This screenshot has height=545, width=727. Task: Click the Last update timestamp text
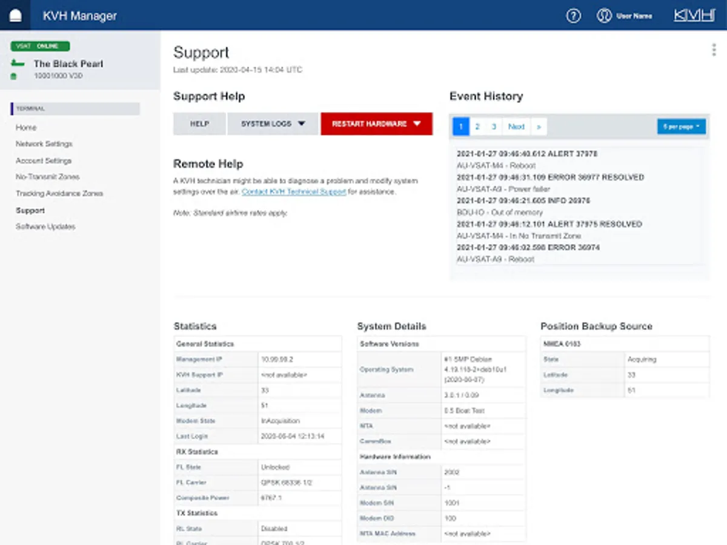tap(237, 70)
